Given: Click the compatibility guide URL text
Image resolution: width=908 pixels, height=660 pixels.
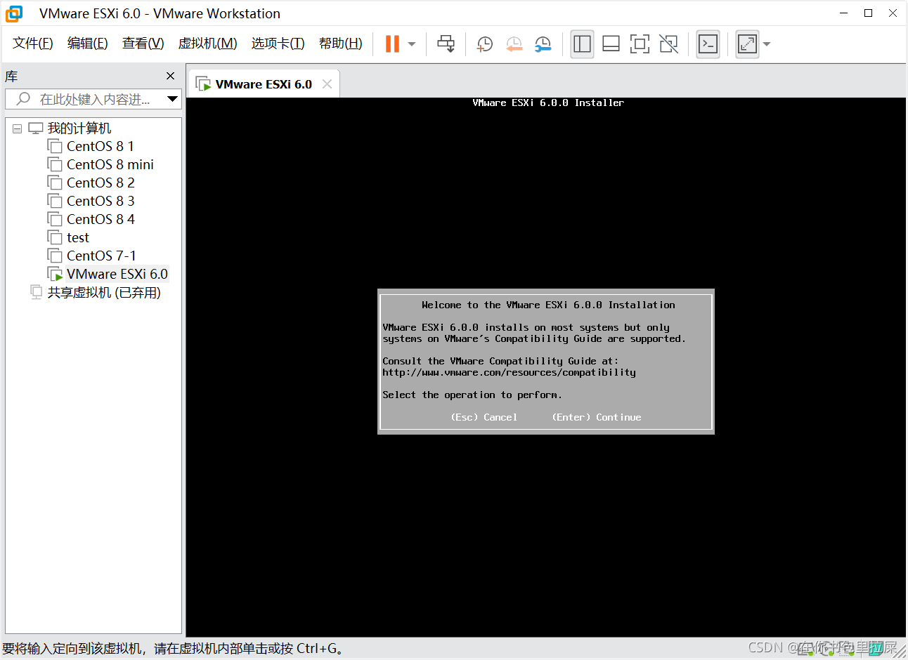Looking at the screenshot, I should click(509, 372).
